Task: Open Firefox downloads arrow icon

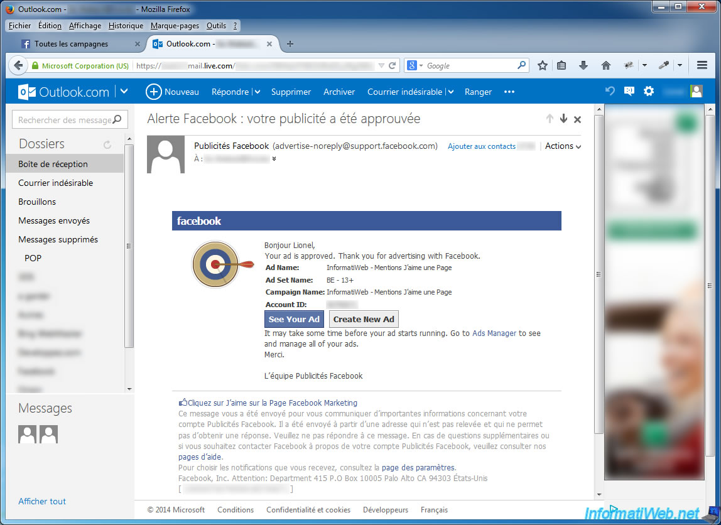Action: (x=583, y=66)
